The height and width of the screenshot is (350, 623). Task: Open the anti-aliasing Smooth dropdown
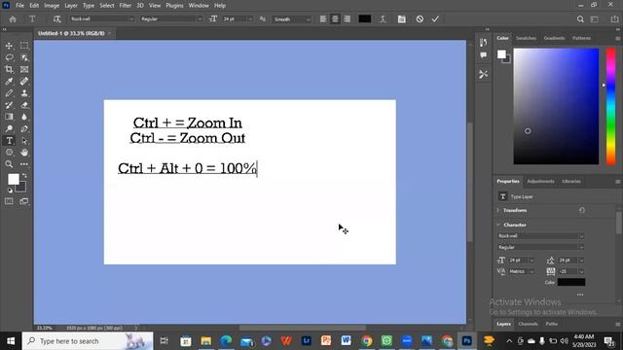pyautogui.click(x=292, y=19)
